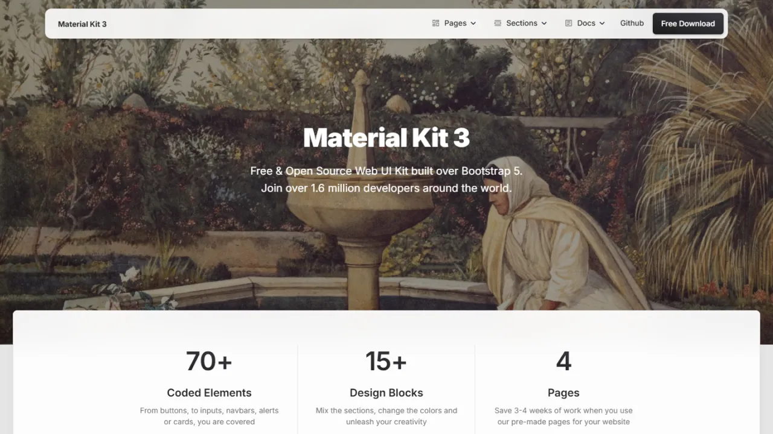Viewport: 773px width, 434px height.
Task: Click the buttons, inputs, navbars description text
Action: (x=209, y=416)
